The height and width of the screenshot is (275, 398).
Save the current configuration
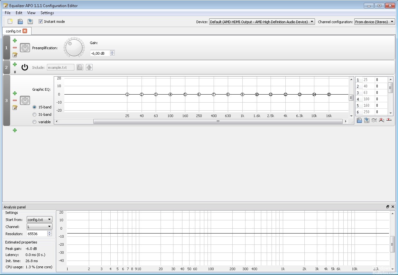[x=30, y=21]
